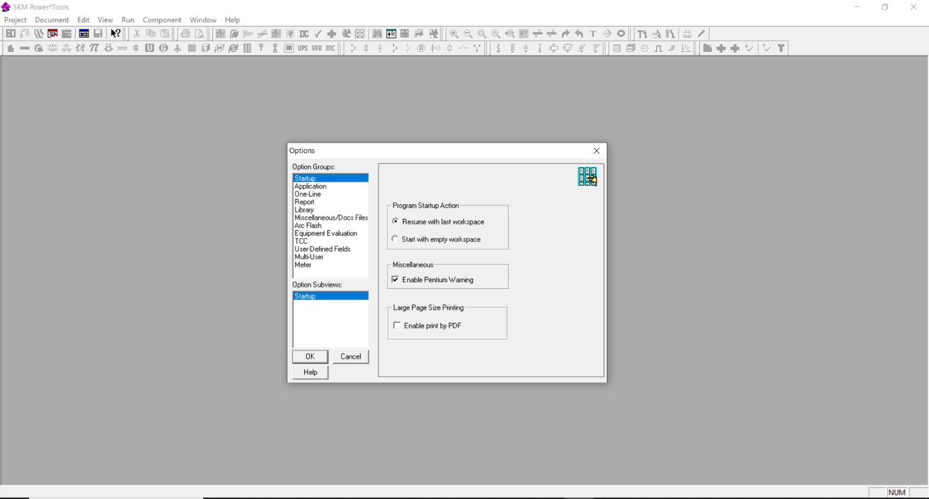The width and height of the screenshot is (929, 499).
Task: Click the Redo arrow icon
Action: click(566, 34)
